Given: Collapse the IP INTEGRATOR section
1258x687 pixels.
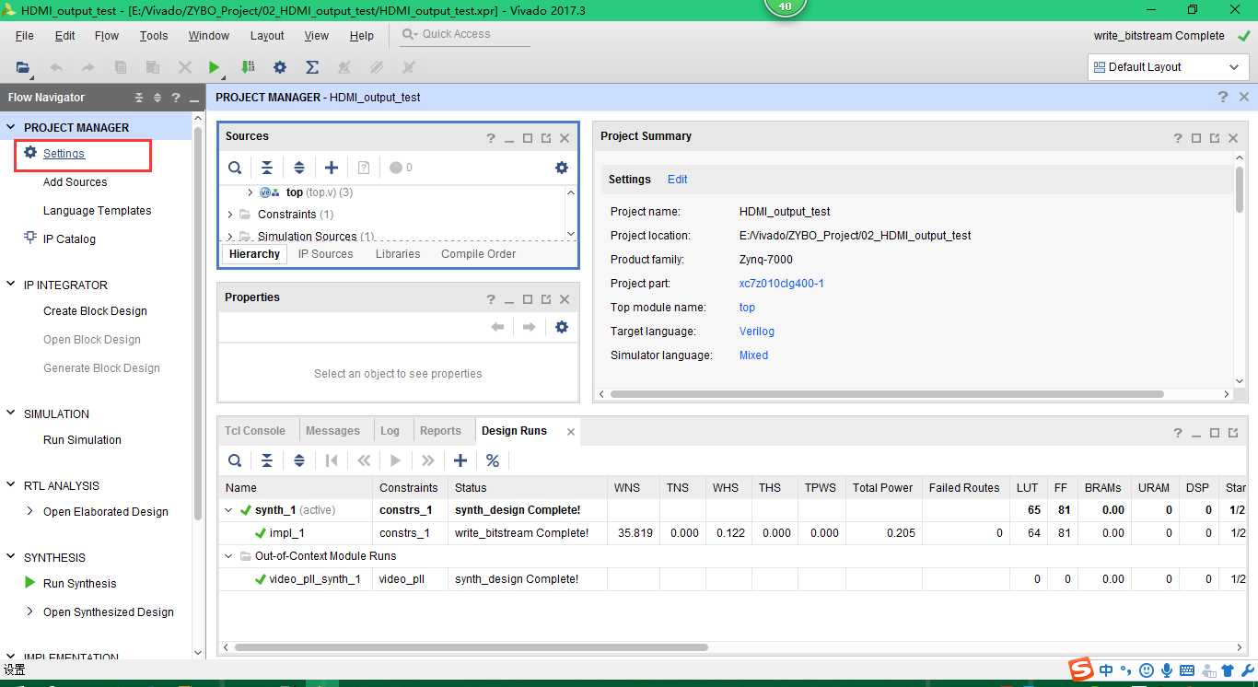Looking at the screenshot, I should pyautogui.click(x=11, y=285).
